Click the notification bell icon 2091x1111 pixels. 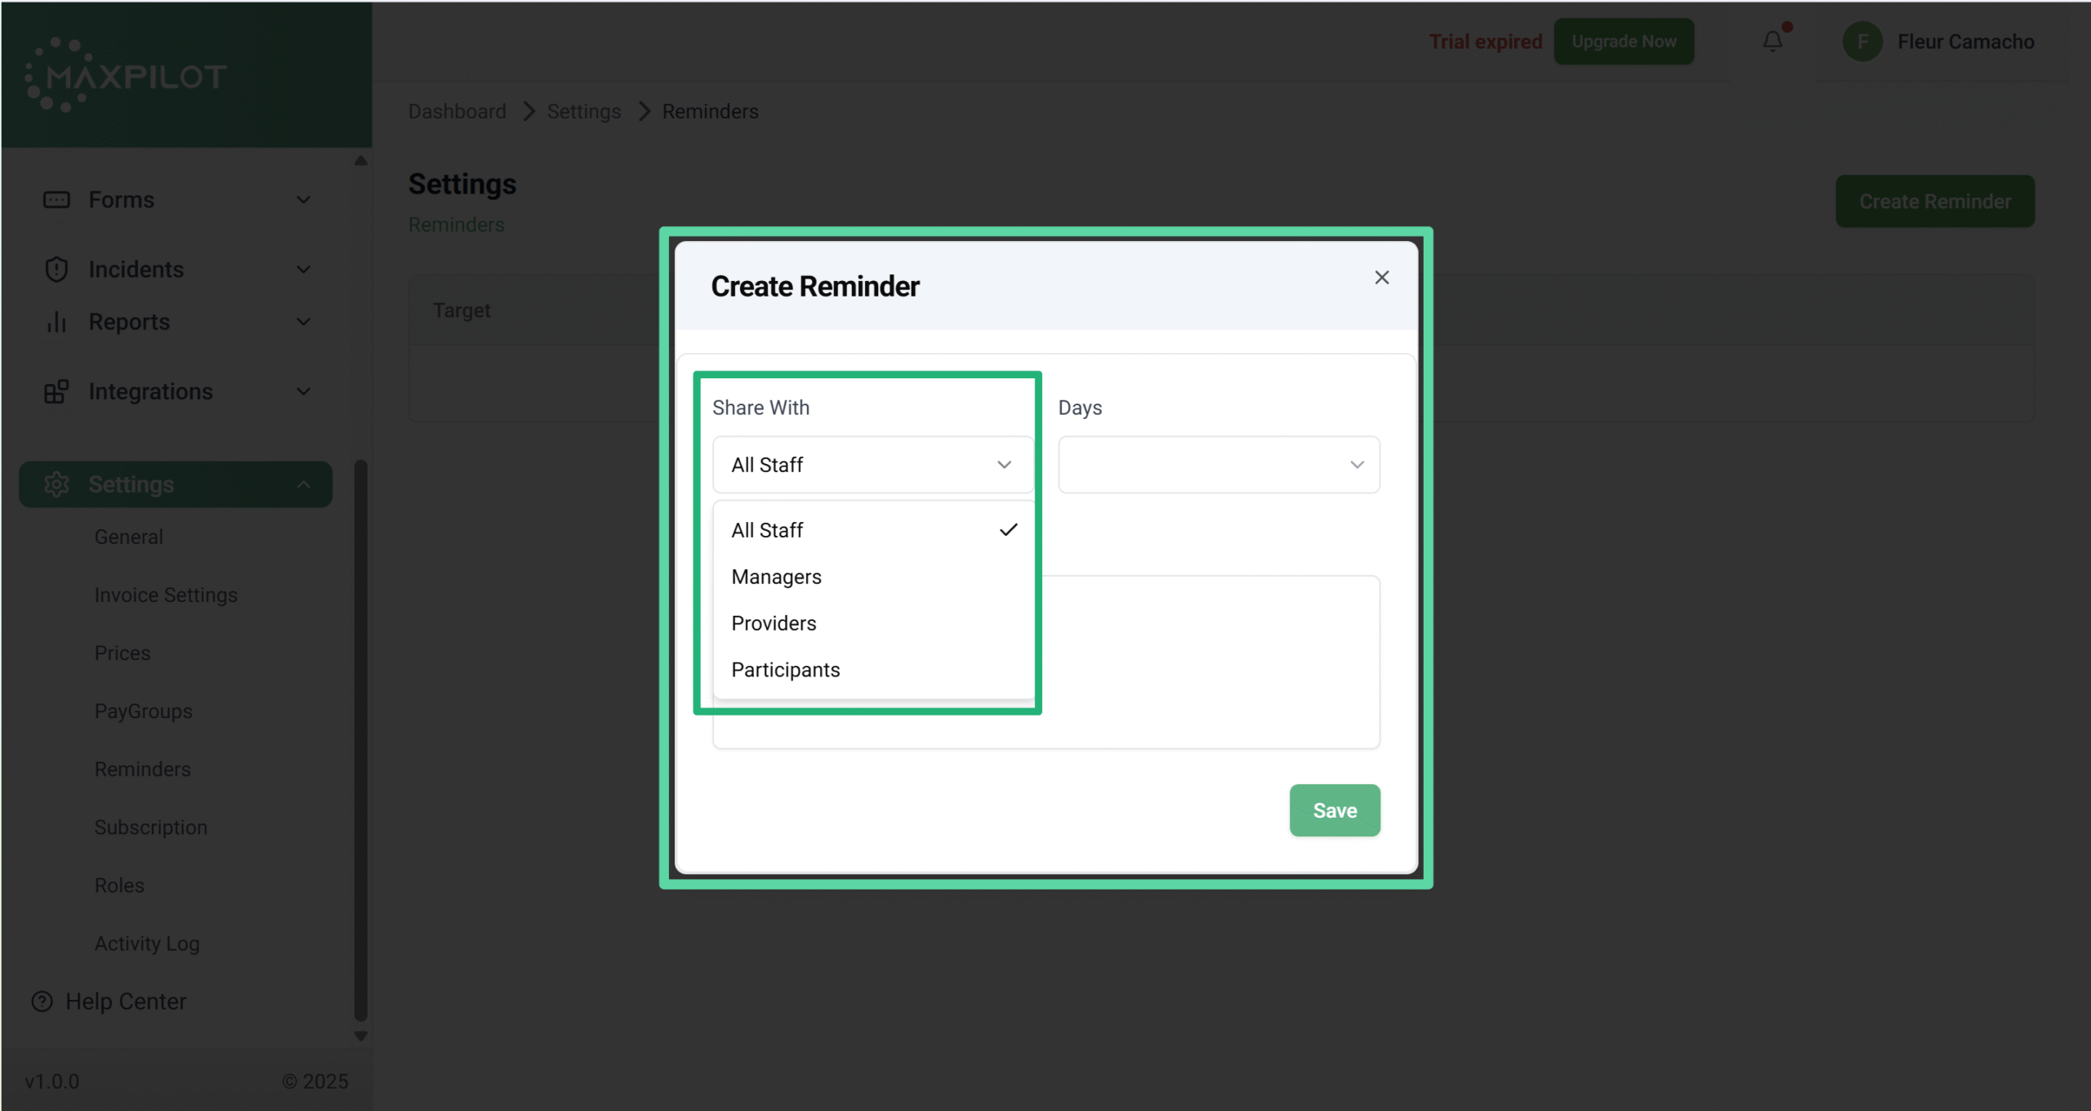1772,41
